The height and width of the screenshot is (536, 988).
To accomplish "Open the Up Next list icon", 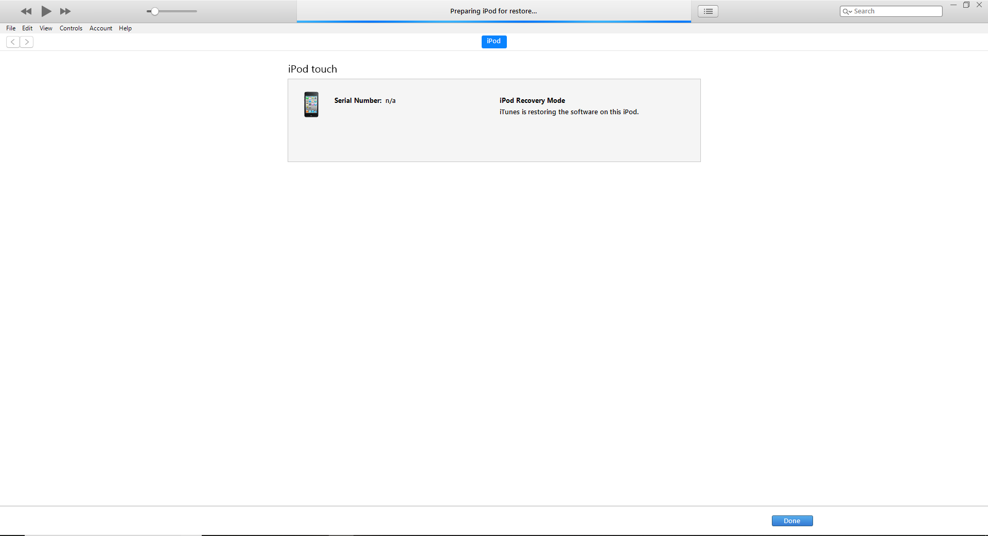I will [x=708, y=11].
